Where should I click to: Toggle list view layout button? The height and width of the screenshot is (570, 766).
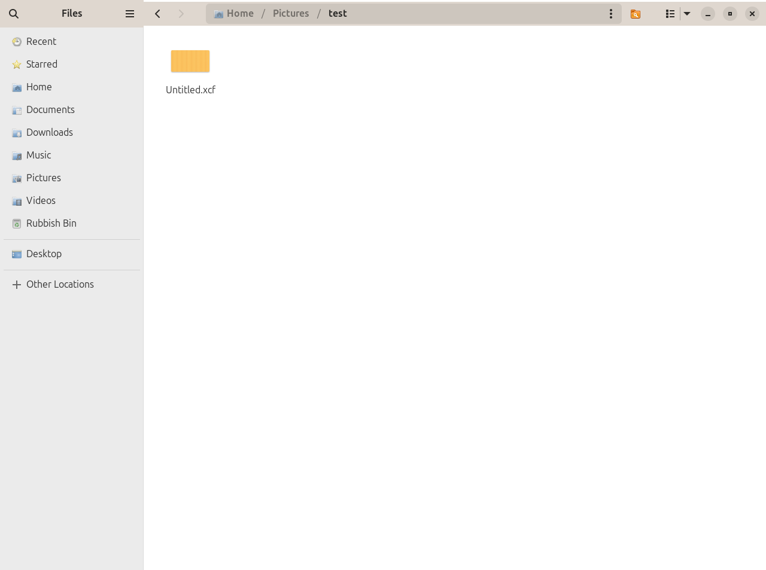(x=670, y=14)
